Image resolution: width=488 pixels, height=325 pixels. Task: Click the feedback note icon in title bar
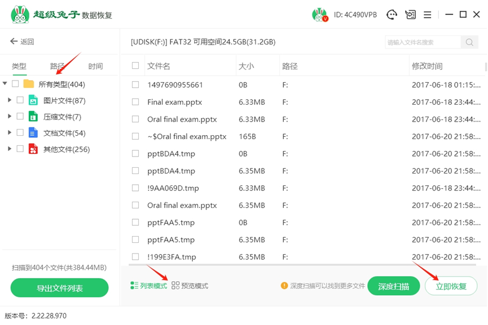[x=410, y=15]
